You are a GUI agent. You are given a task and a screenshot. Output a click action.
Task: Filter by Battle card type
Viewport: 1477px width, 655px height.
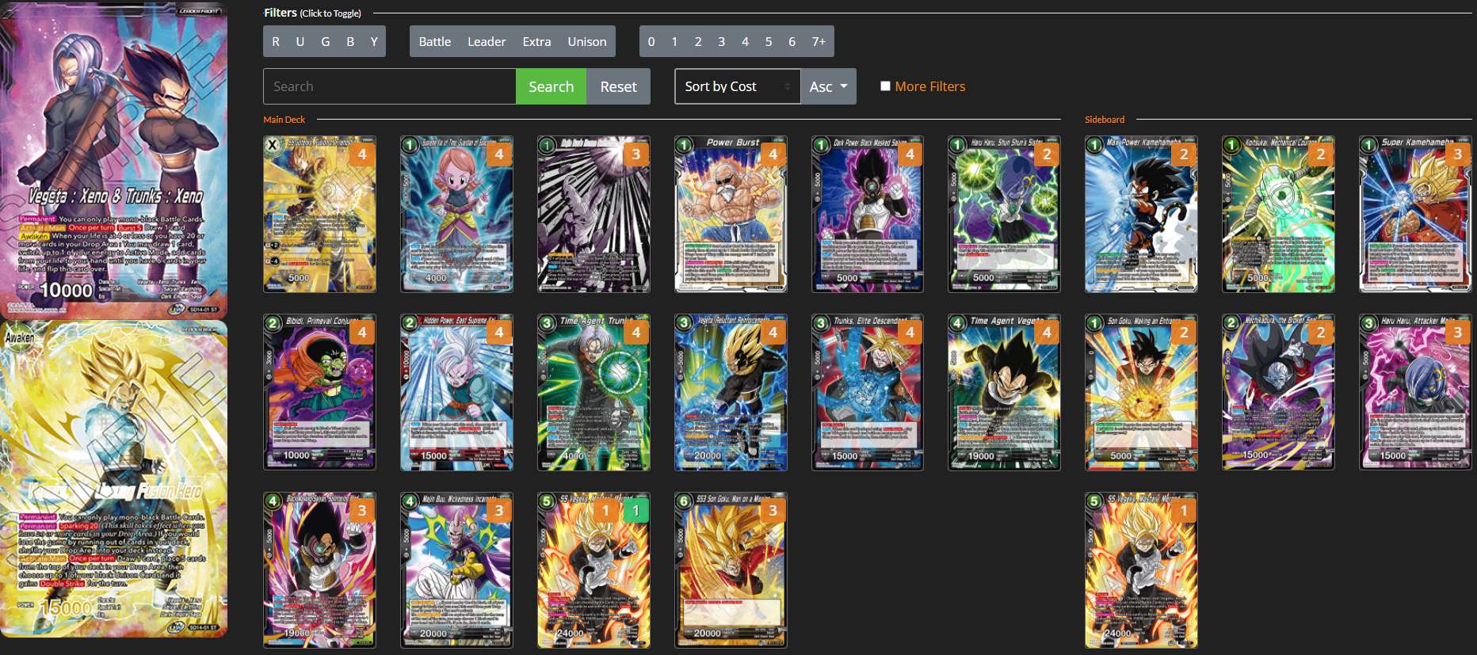434,41
